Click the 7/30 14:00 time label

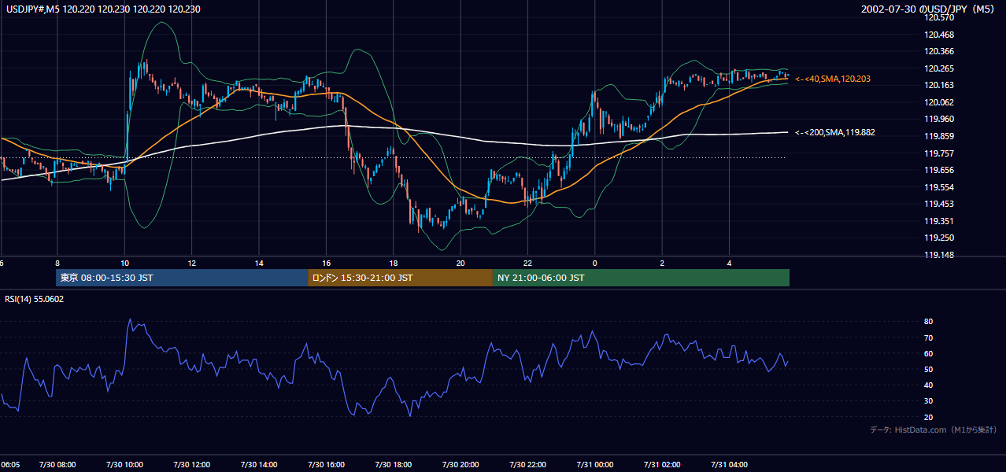(259, 465)
